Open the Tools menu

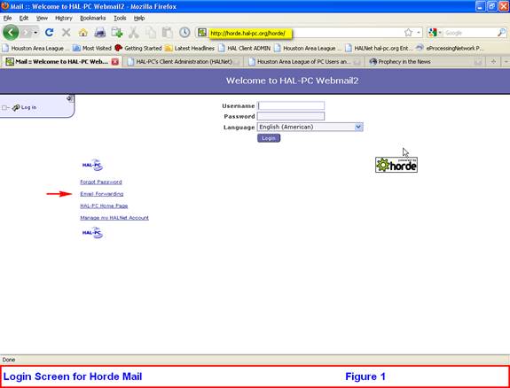click(x=120, y=19)
